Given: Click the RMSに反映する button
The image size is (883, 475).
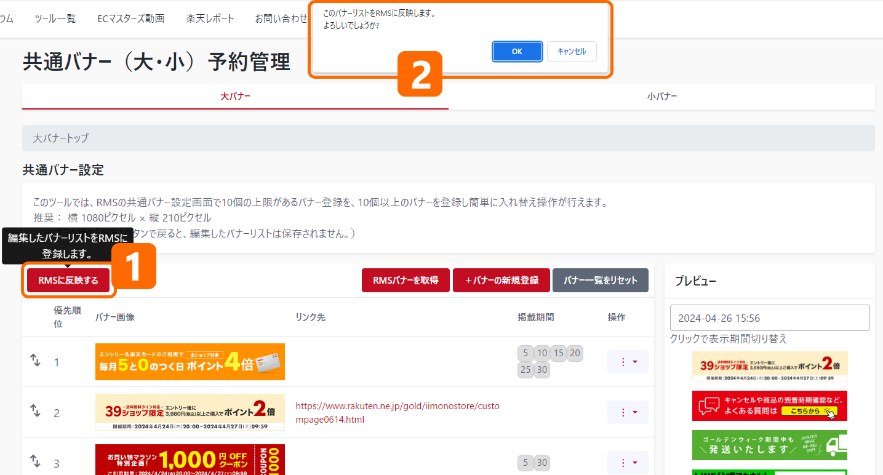Looking at the screenshot, I should click(x=68, y=281).
